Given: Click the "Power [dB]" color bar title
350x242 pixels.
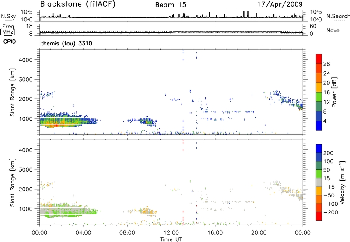Looking at the screenshot, I should pyautogui.click(x=334, y=92).
